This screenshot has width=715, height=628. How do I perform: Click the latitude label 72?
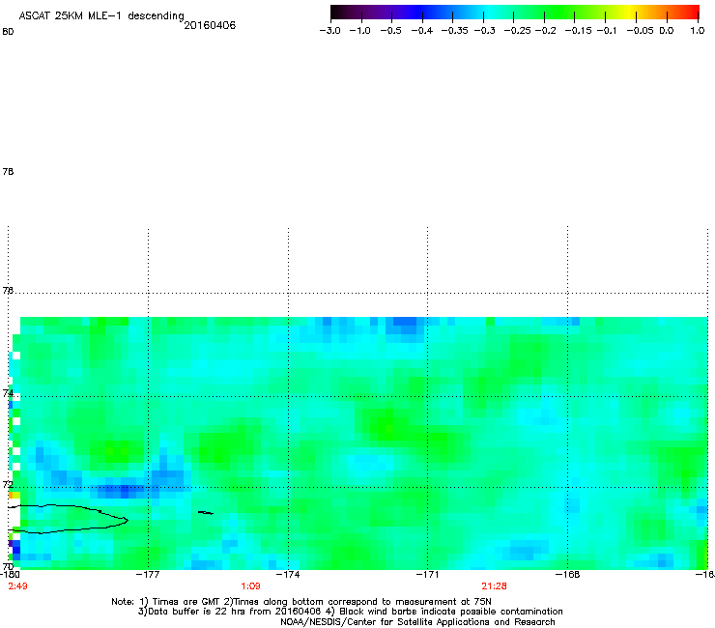tap(8, 484)
